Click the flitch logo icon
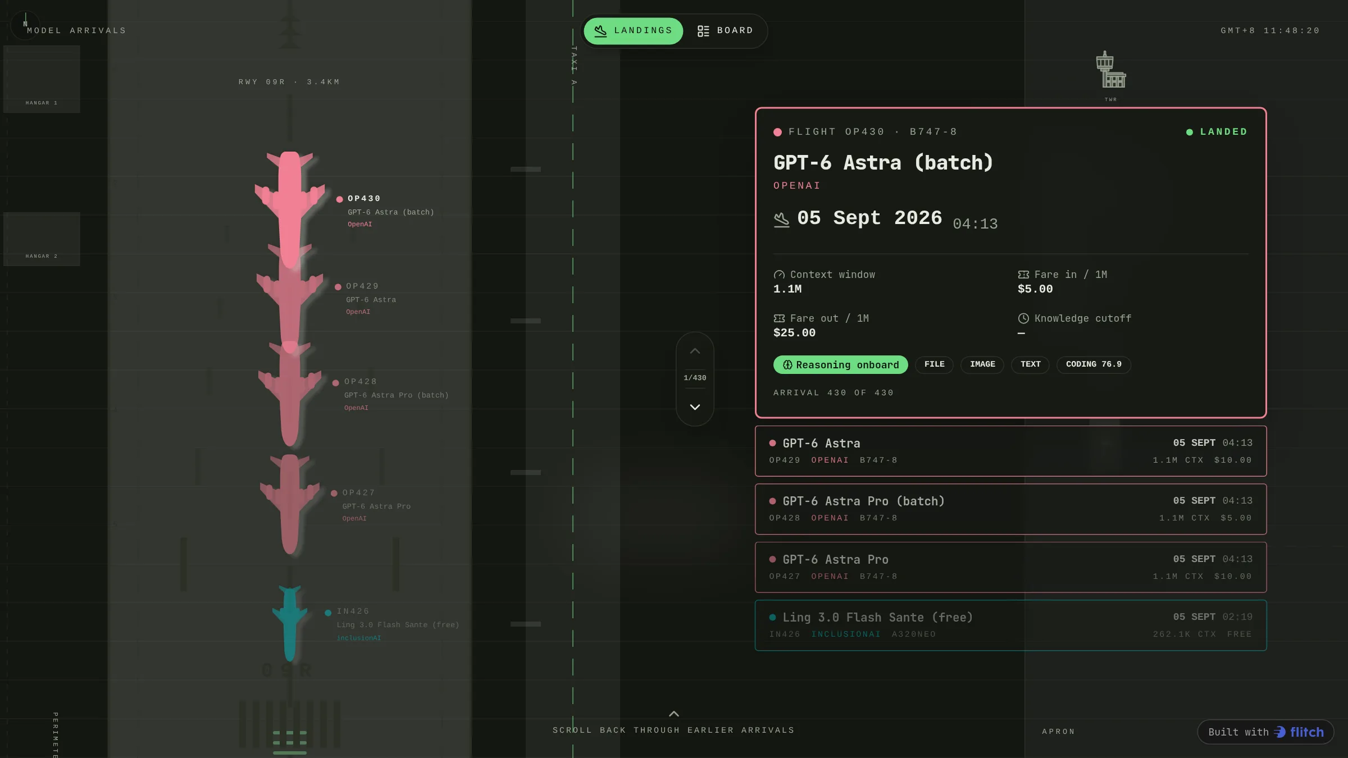This screenshot has height=758, width=1348. click(1279, 732)
